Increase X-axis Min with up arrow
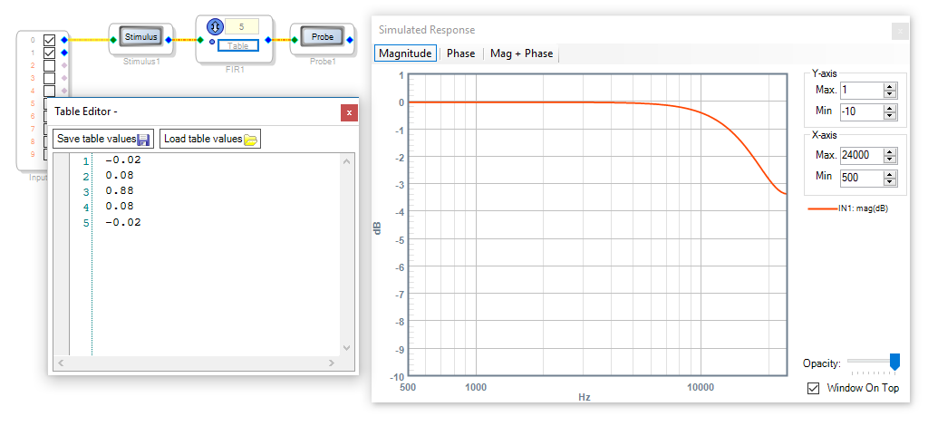 click(890, 173)
